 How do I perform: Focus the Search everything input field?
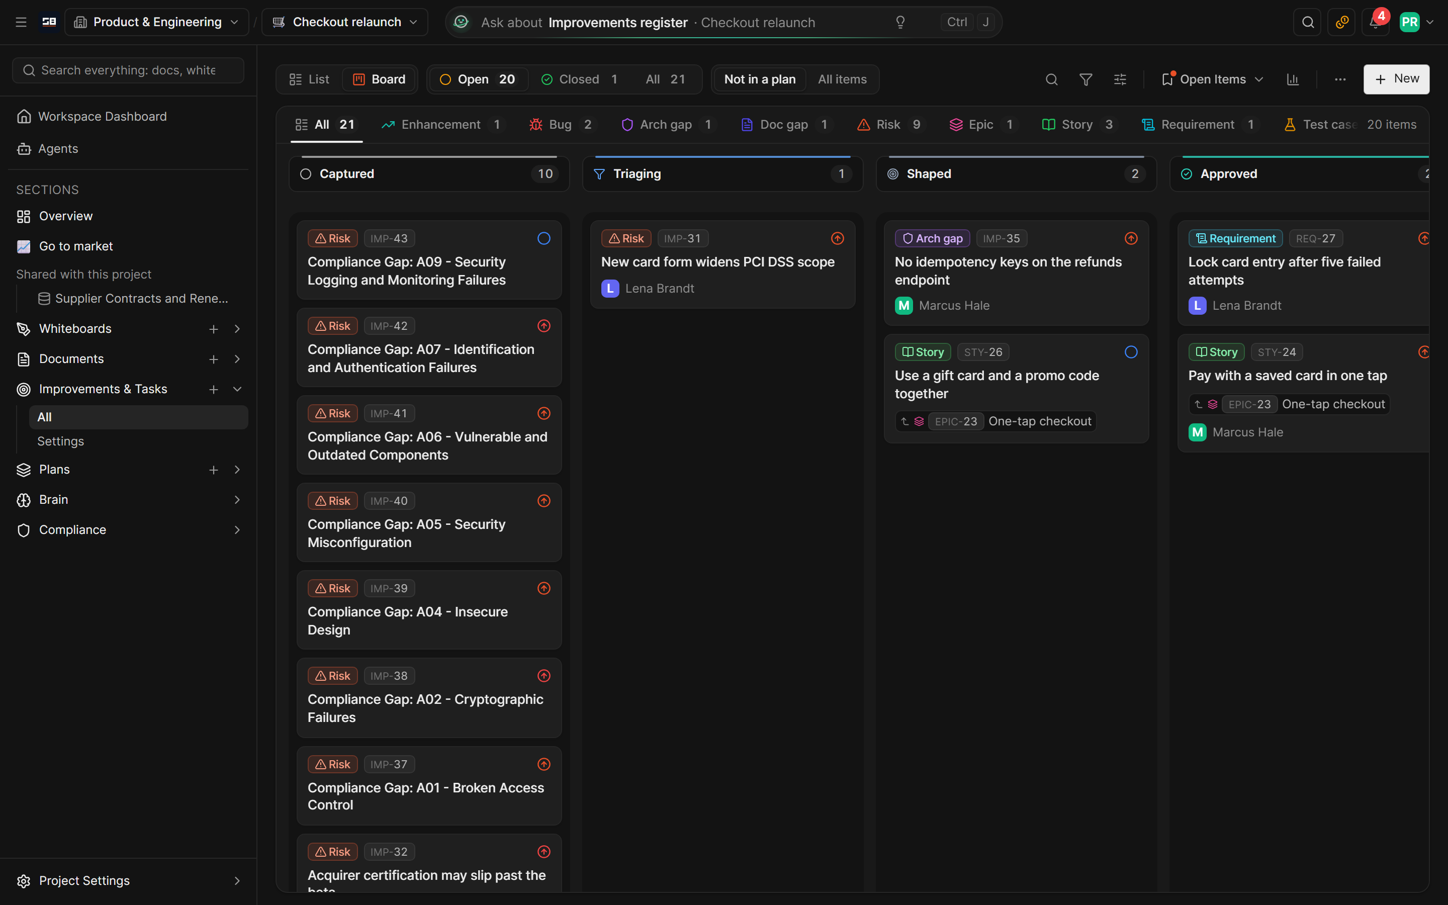click(x=127, y=70)
